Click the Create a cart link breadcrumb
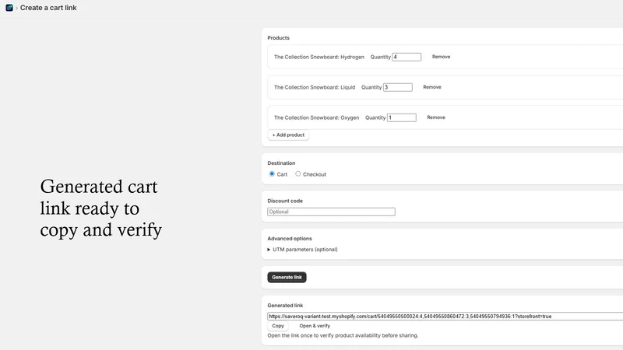The image size is (623, 350). tap(48, 8)
